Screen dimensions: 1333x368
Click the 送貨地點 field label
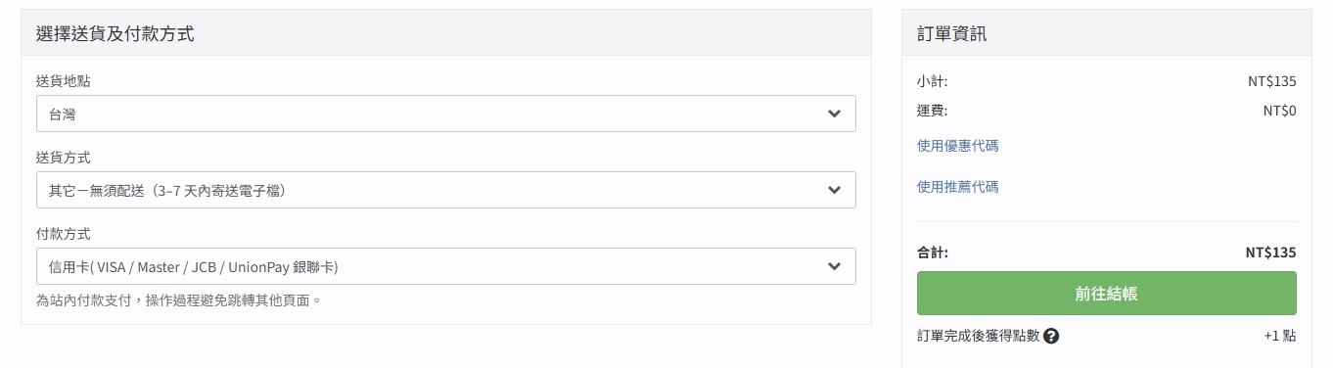tap(63, 80)
